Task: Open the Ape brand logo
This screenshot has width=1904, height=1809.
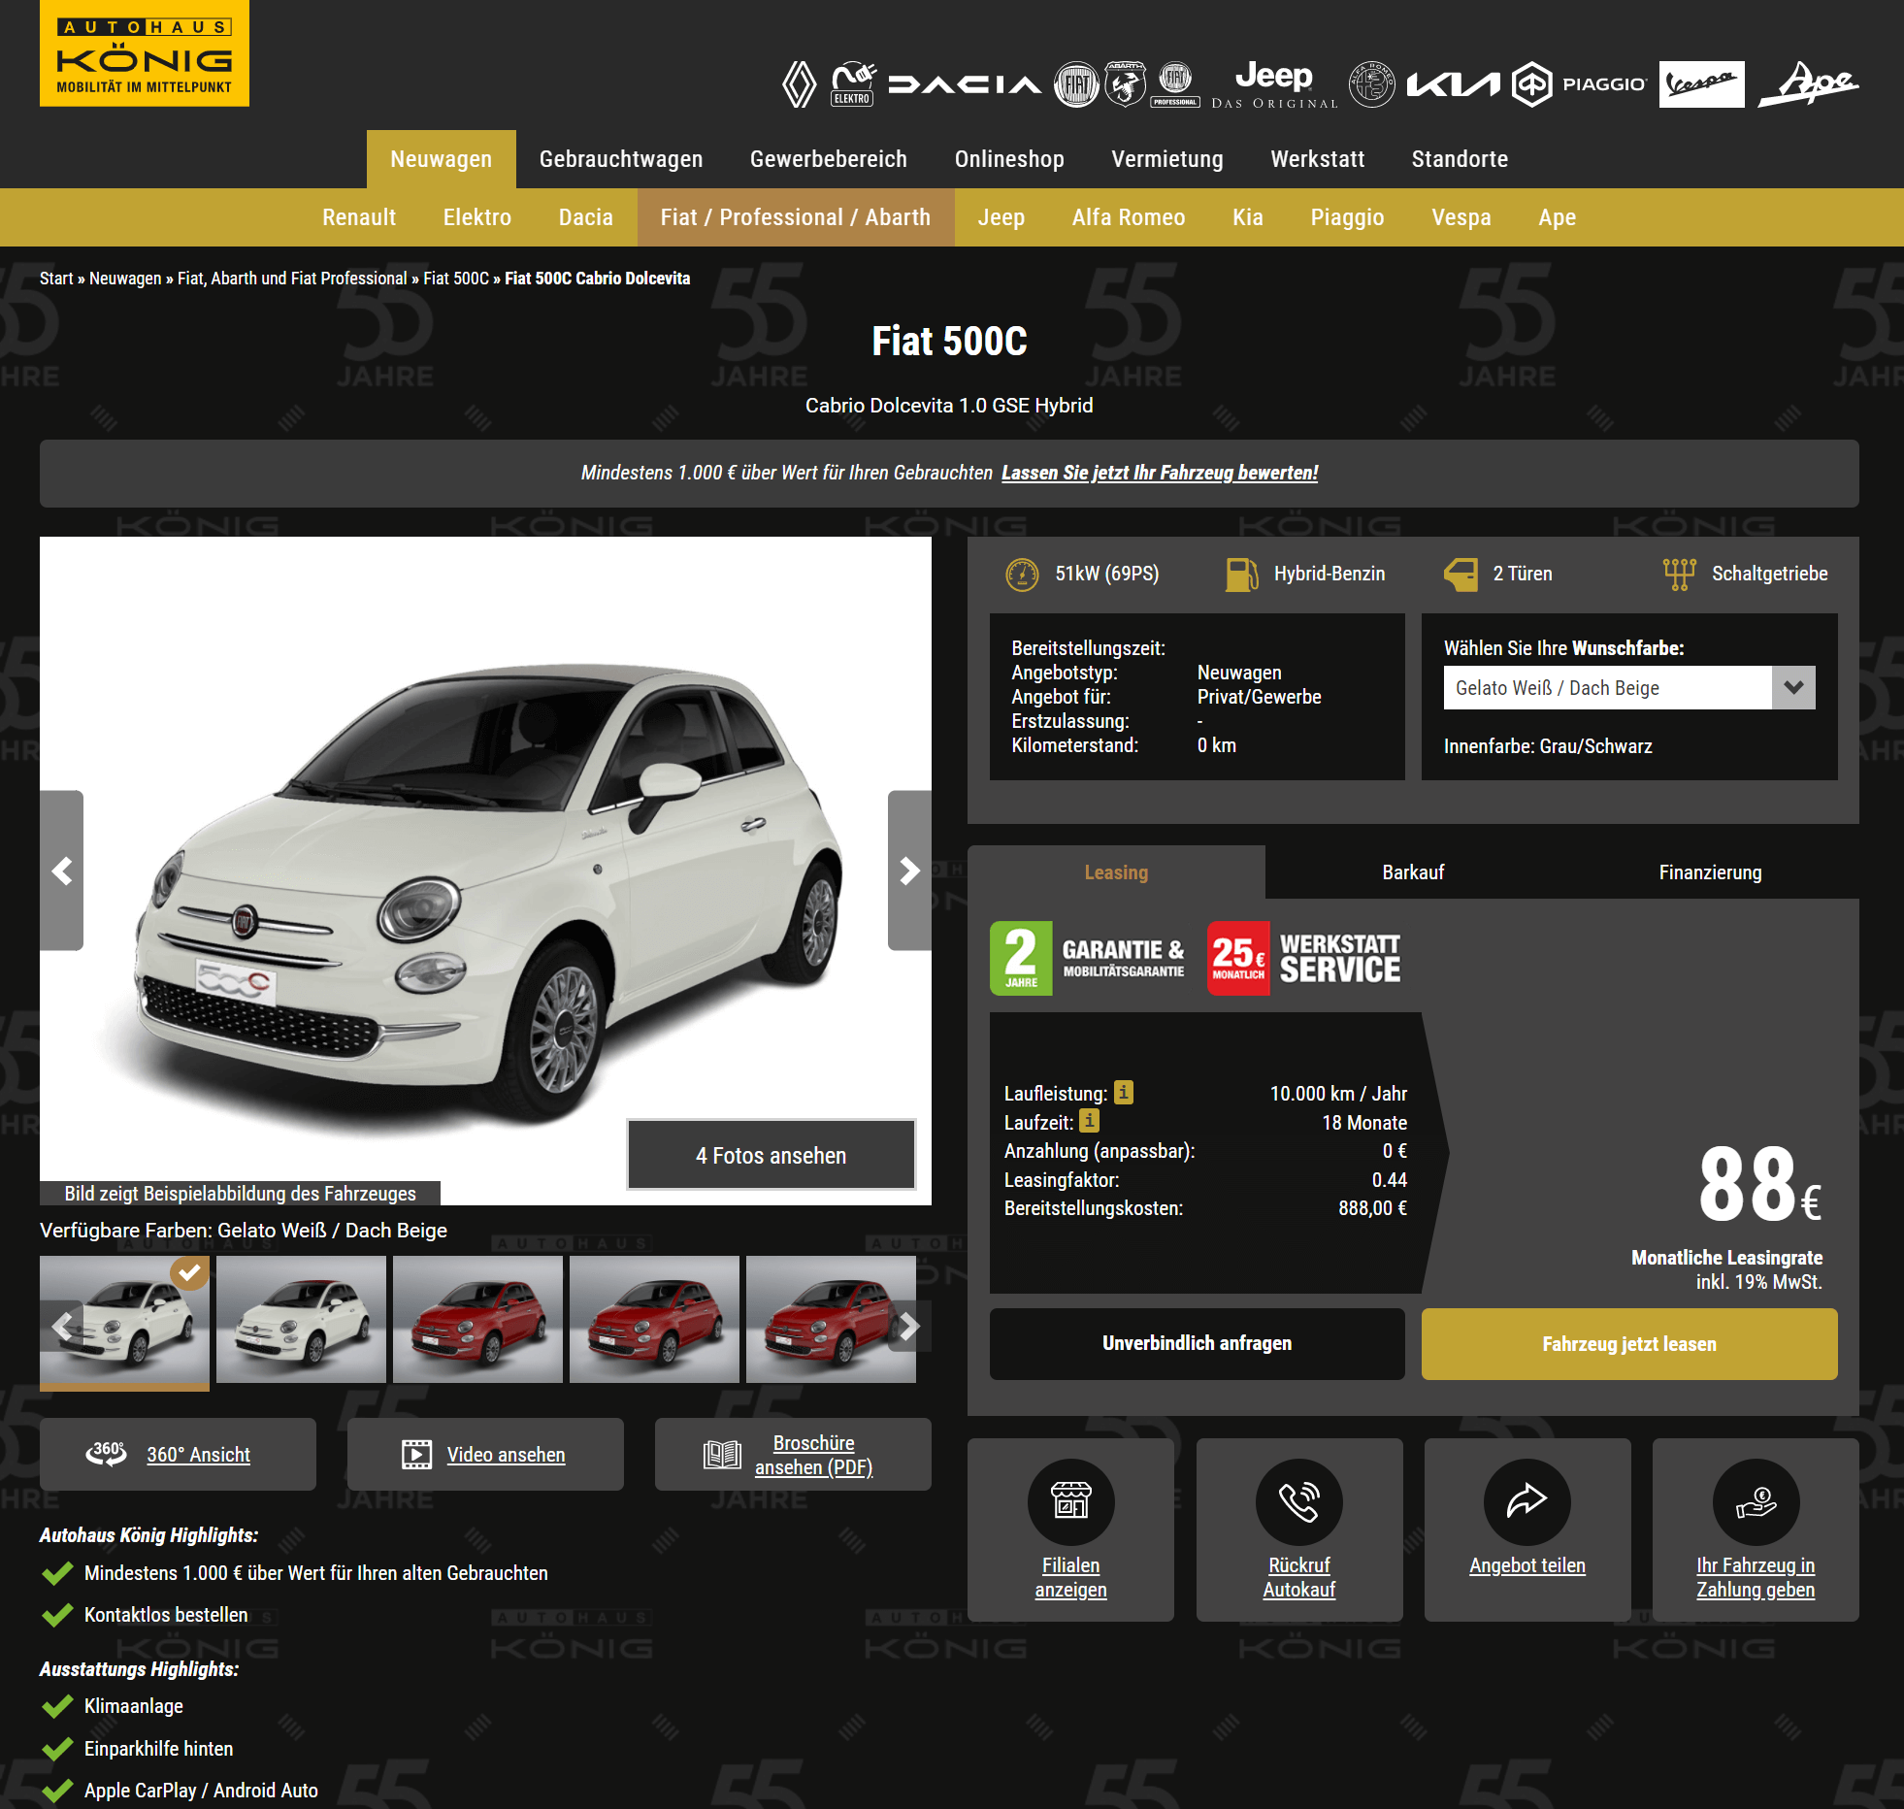Action: coord(1810,84)
